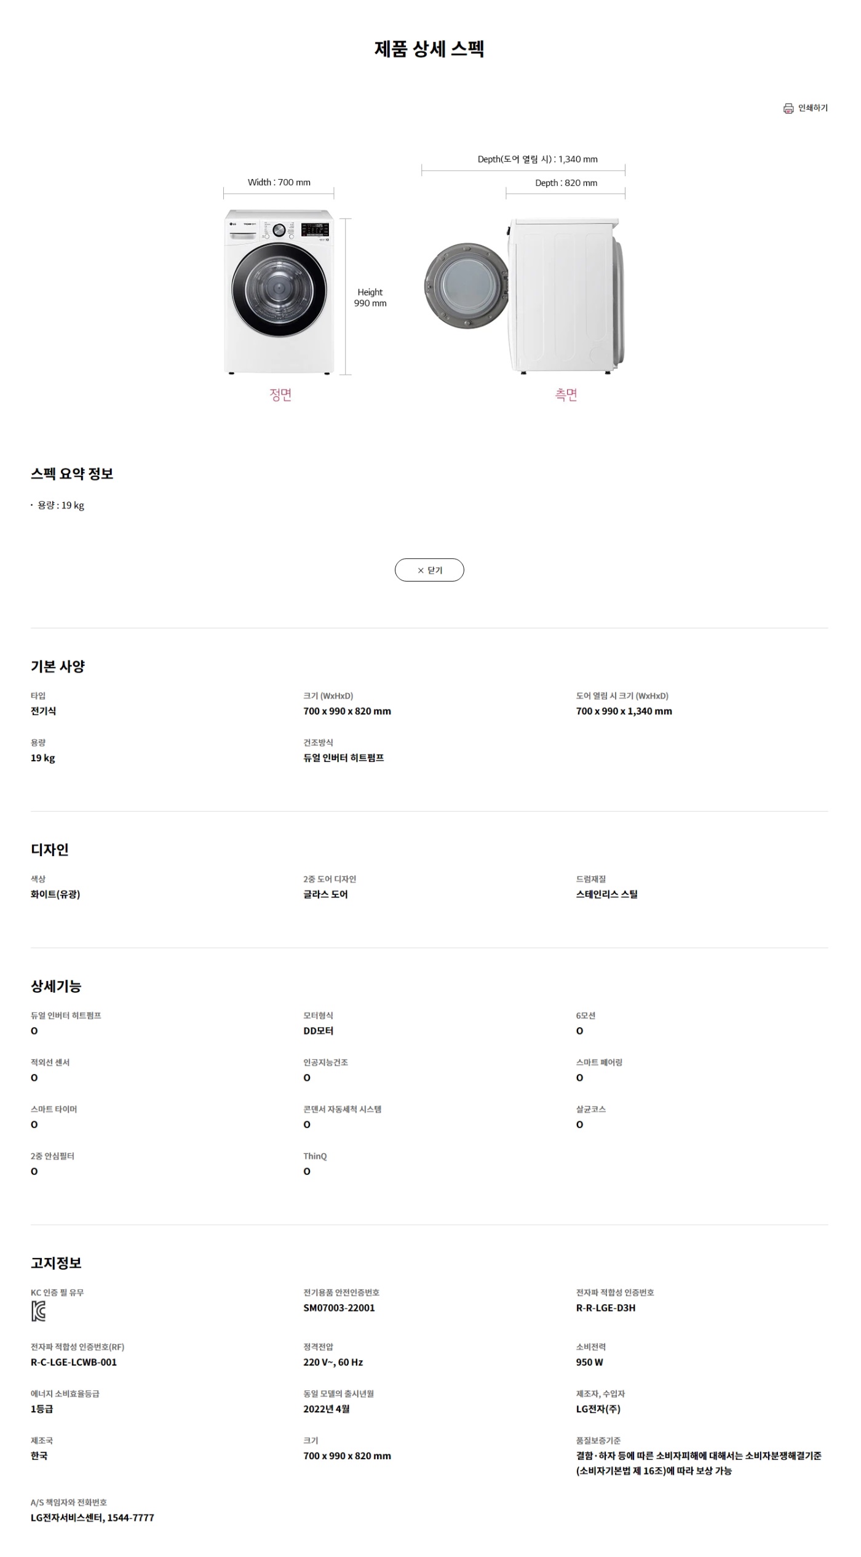Viewport: 861px width, 1557px height.
Task: Click the LG전자서비스센터, 1544-7777 contact text
Action: point(92,1518)
